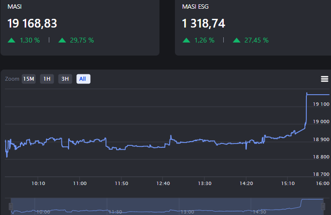Click the 18 900 y-axis label
331x215 pixels.
coord(321,139)
